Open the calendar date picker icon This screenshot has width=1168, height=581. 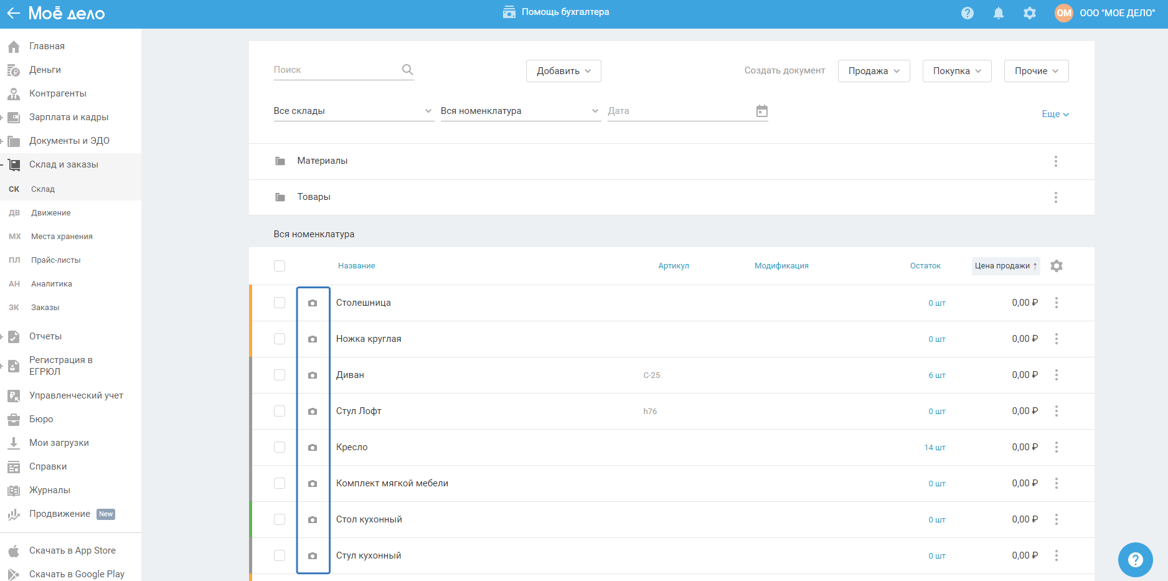[761, 111]
